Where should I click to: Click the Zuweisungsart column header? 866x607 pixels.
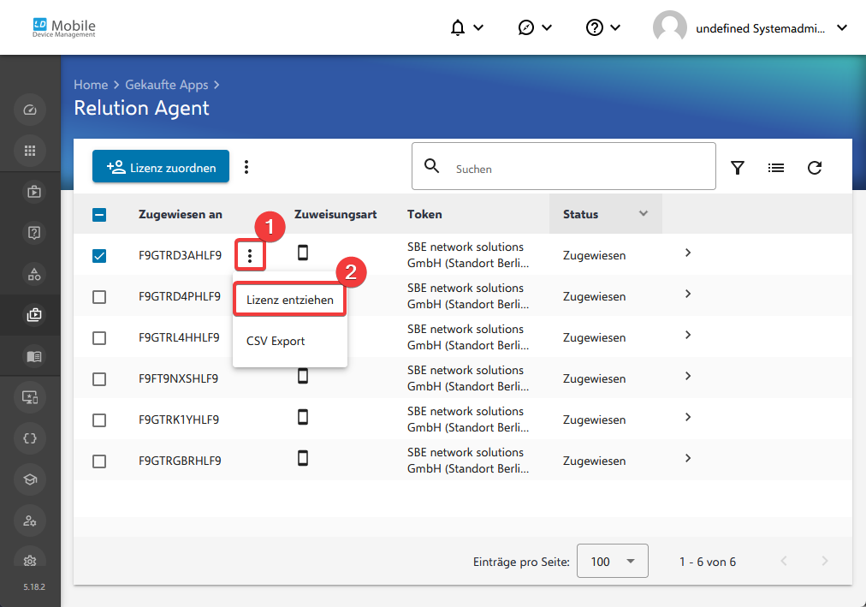(x=335, y=214)
